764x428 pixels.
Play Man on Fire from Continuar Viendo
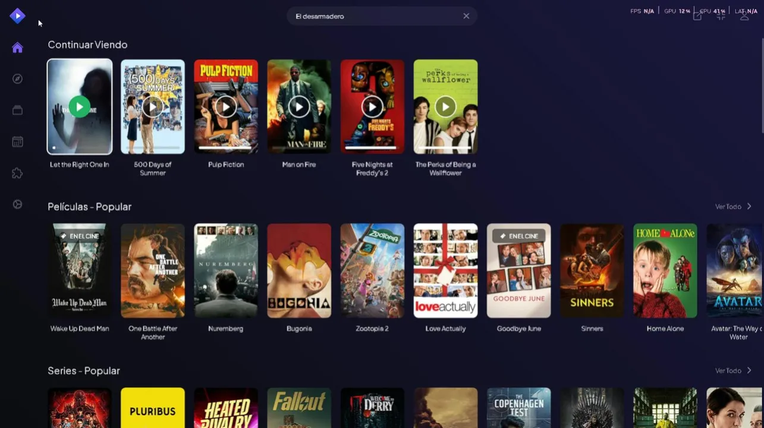click(299, 107)
